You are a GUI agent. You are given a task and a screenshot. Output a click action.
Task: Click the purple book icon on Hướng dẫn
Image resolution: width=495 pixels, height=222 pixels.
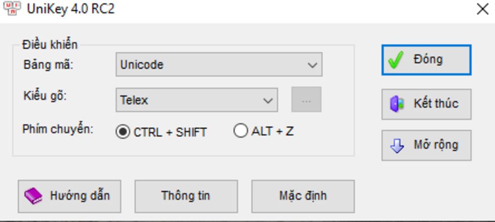33,196
